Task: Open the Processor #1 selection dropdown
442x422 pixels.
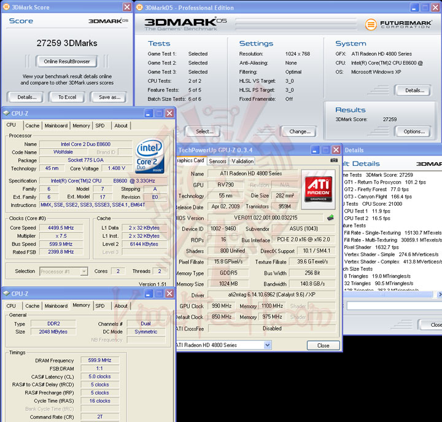Action: coord(83,272)
